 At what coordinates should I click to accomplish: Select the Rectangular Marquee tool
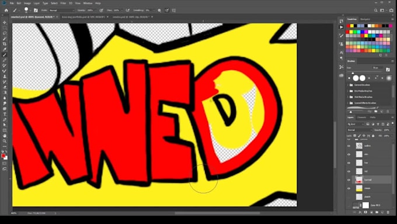[x=5, y=27]
